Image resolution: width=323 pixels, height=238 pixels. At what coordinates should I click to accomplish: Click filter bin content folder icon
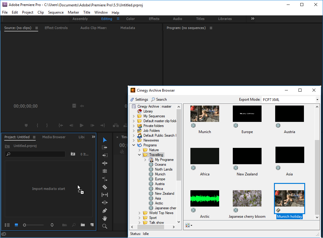[73, 154]
